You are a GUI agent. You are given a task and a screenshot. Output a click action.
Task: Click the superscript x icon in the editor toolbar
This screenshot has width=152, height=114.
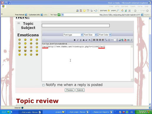(86, 40)
